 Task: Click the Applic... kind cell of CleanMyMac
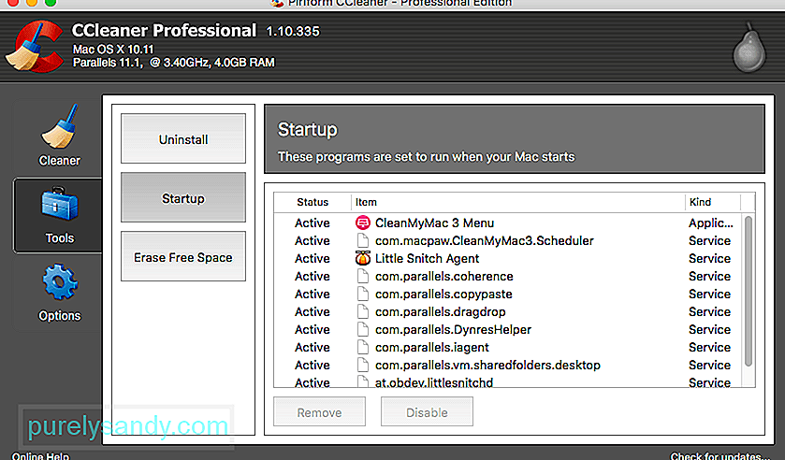pyautogui.click(x=710, y=223)
